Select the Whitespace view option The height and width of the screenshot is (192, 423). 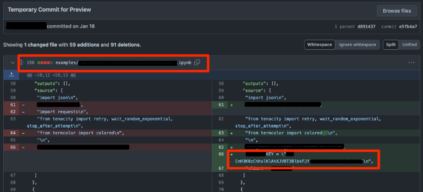(x=320, y=44)
